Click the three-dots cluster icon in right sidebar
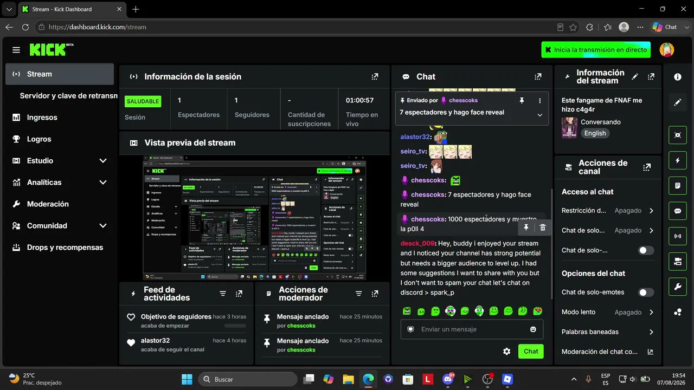Viewport: 694px width, 390px height. (x=678, y=312)
